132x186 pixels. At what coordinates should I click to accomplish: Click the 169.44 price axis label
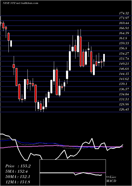pyautogui.click(x=124, y=23)
